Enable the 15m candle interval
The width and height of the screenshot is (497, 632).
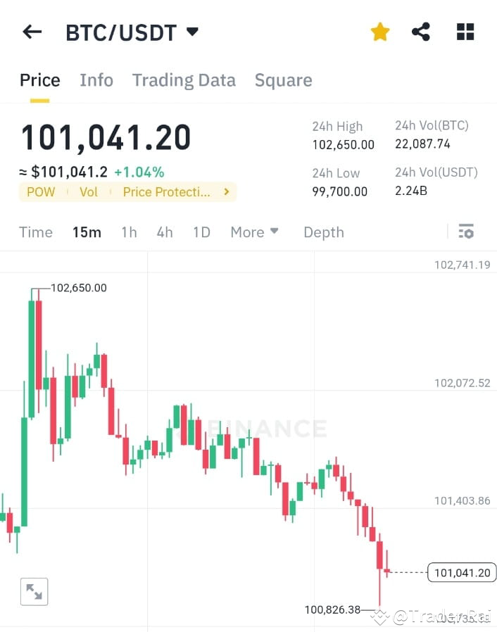(87, 232)
